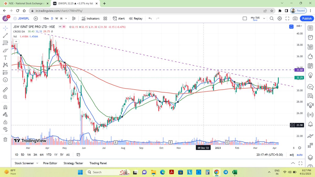
Task: Lock all drawing tools
Action: pyautogui.click(x=5, y=122)
